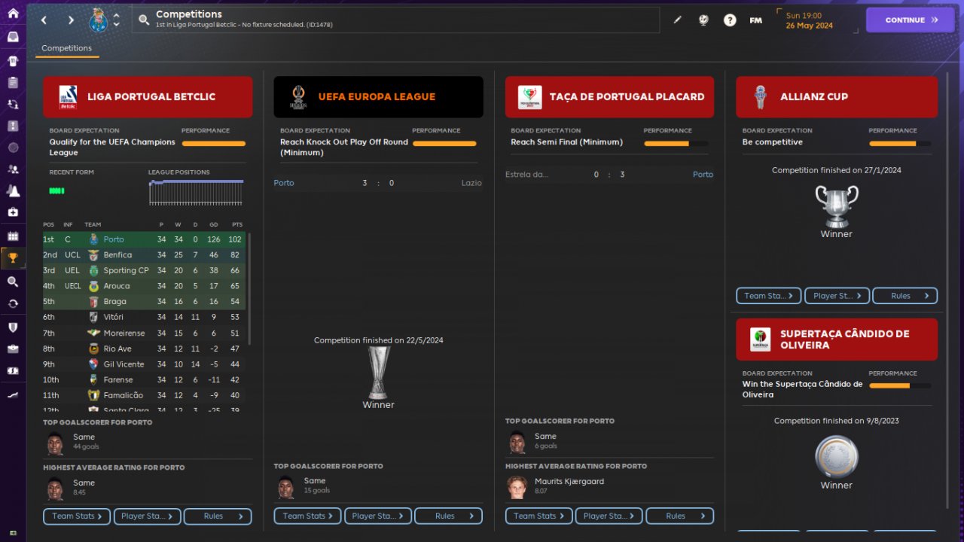Viewport: 964px width, 542px height.
Task: Open the help question mark icon
Action: coord(730,20)
